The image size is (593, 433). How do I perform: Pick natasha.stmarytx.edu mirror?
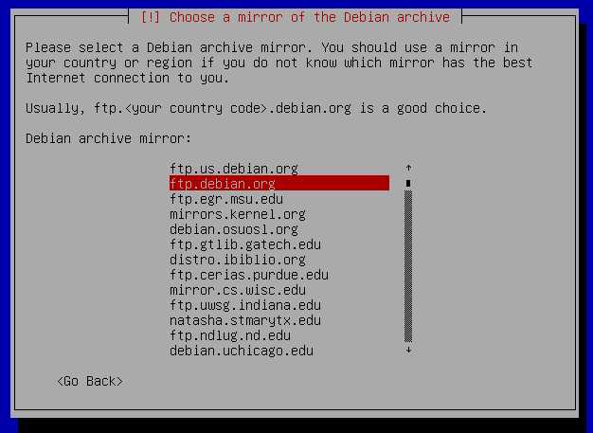pos(245,320)
